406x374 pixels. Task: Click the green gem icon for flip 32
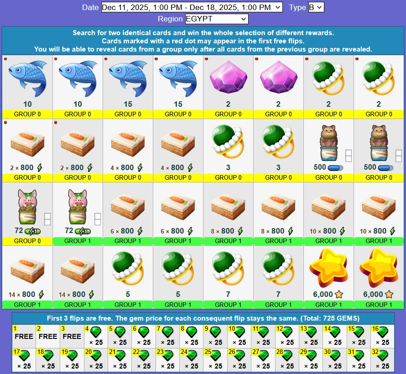[383, 356]
